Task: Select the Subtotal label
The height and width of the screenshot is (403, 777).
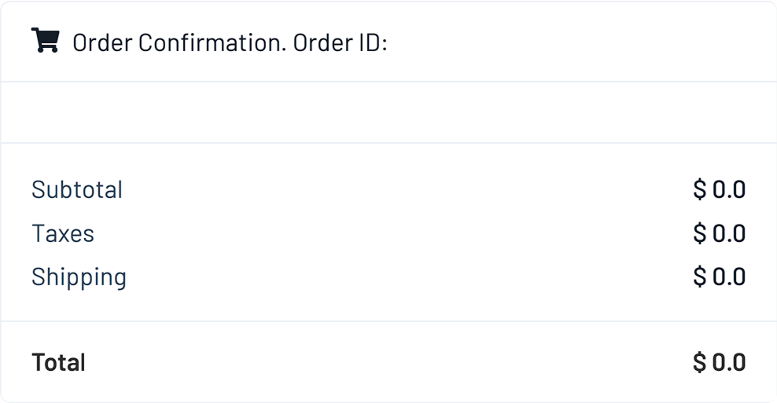Action: coord(77,189)
